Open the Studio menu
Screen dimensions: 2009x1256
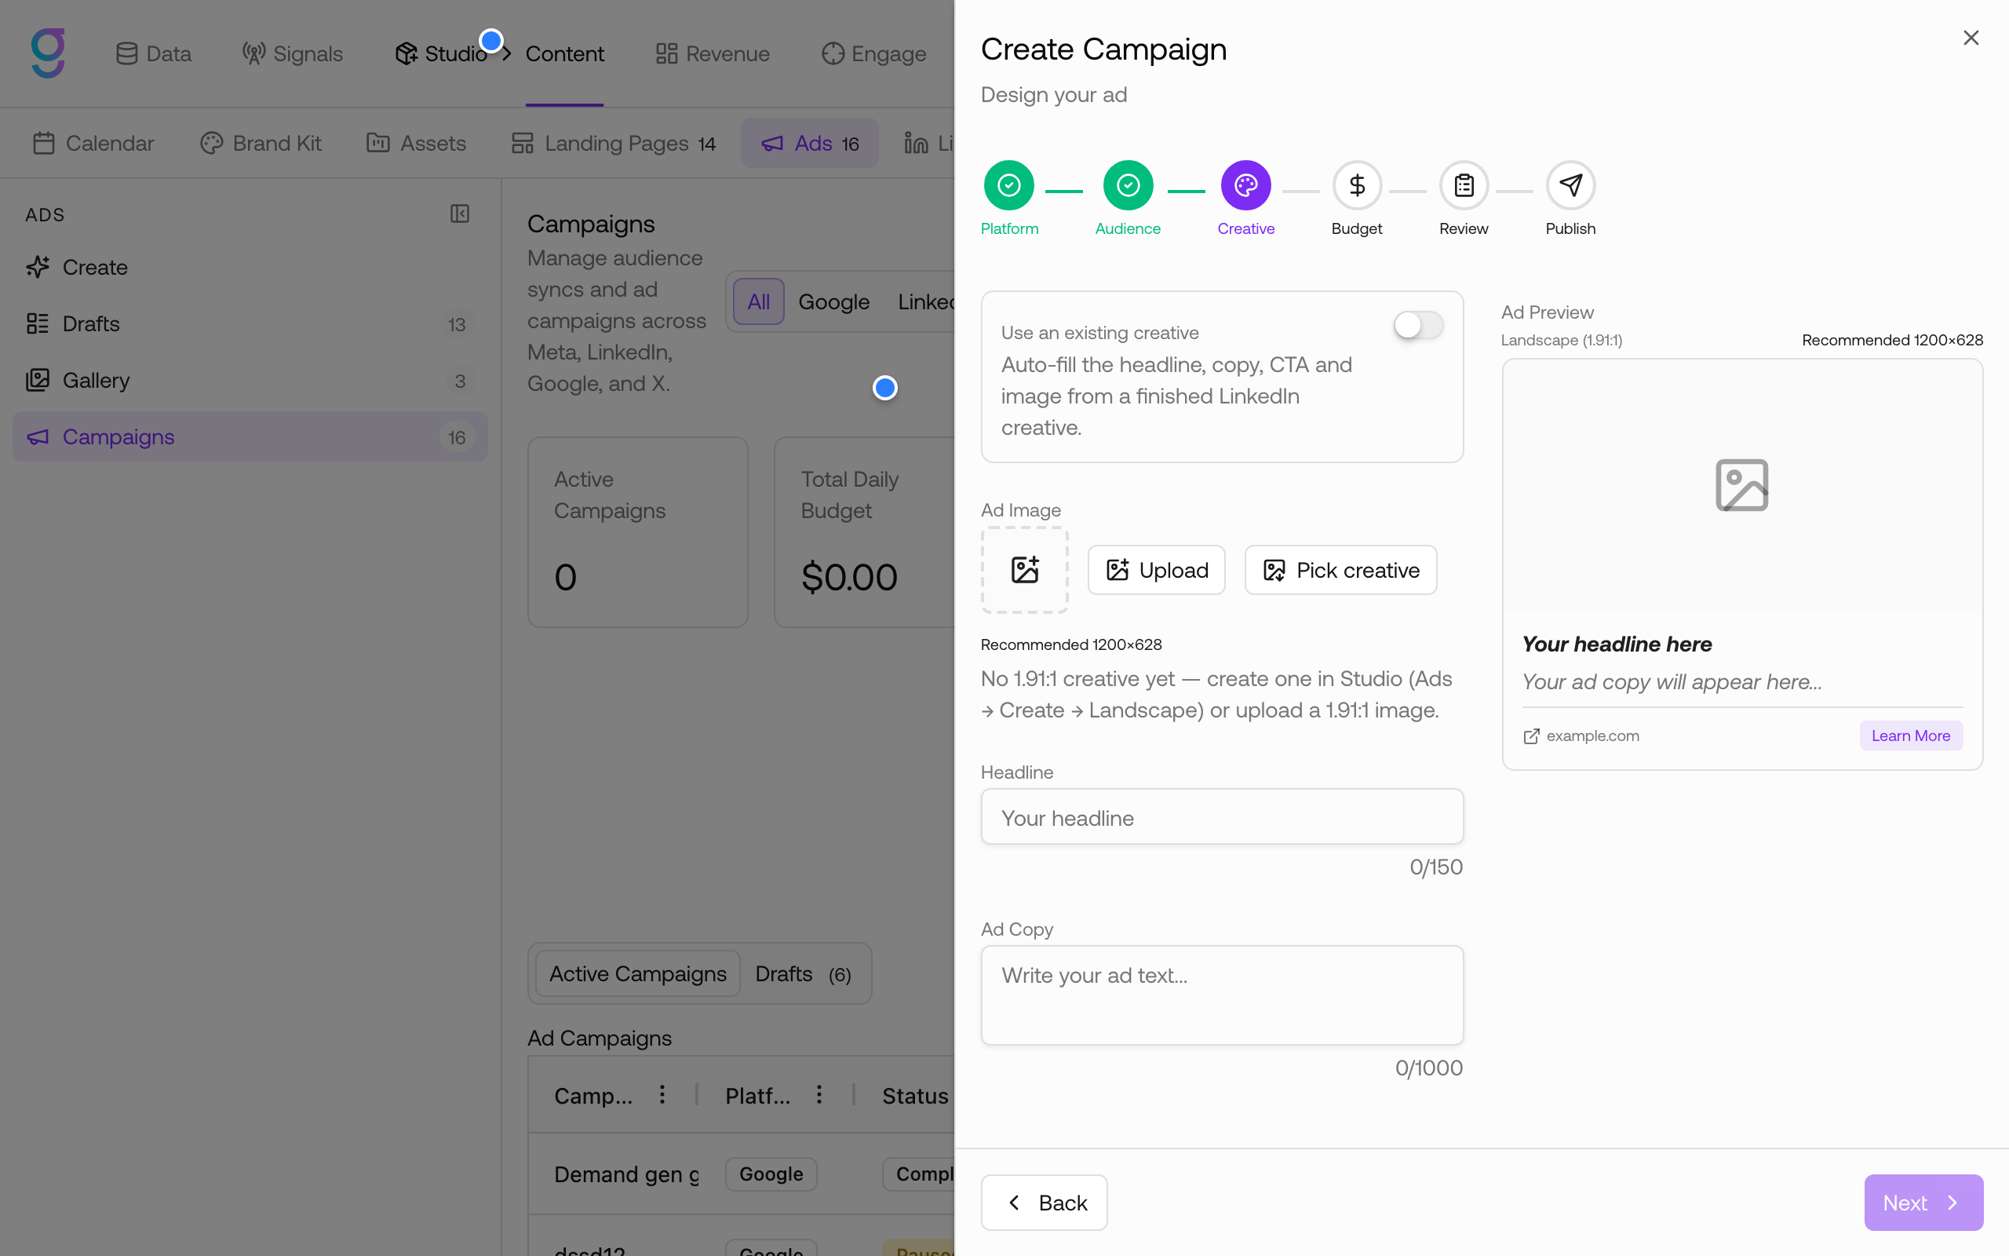click(x=441, y=53)
